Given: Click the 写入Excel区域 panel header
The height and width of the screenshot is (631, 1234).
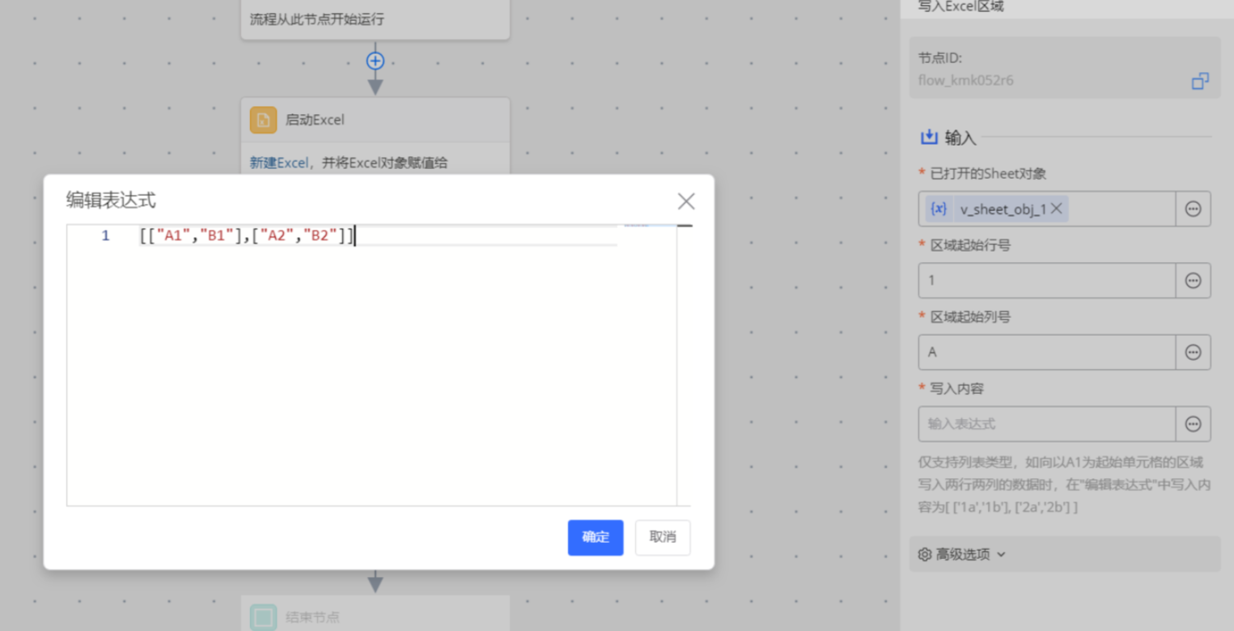Looking at the screenshot, I should click(x=960, y=6).
